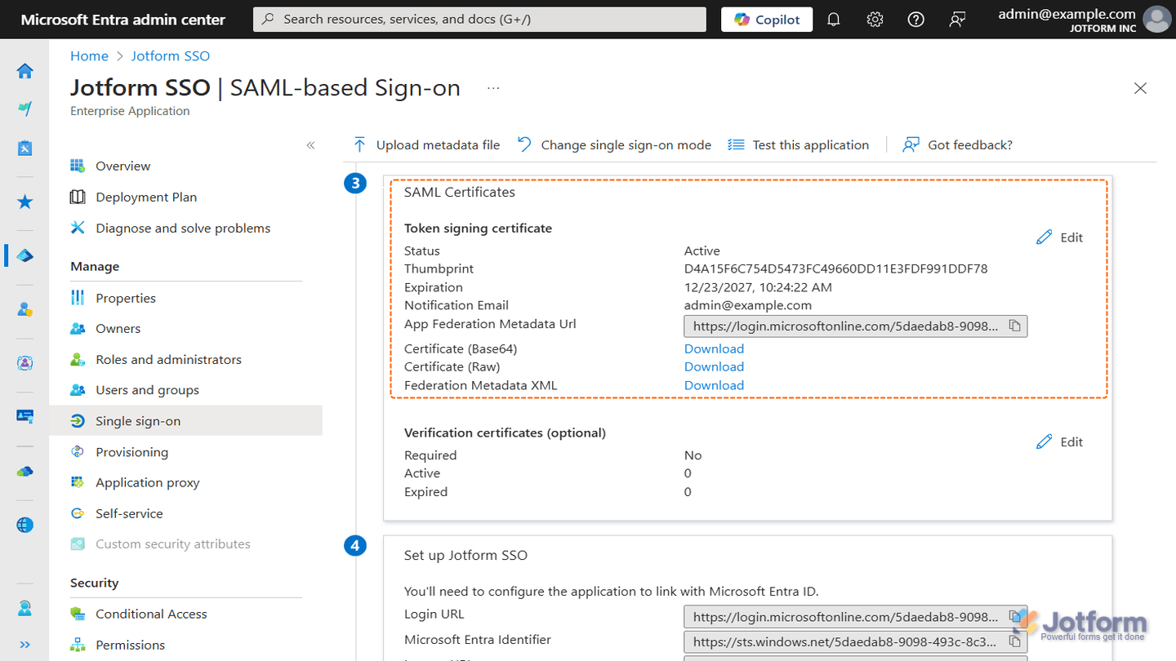Viewport: 1176px width, 661px height.
Task: Click the help question mark icon
Action: 916,20
